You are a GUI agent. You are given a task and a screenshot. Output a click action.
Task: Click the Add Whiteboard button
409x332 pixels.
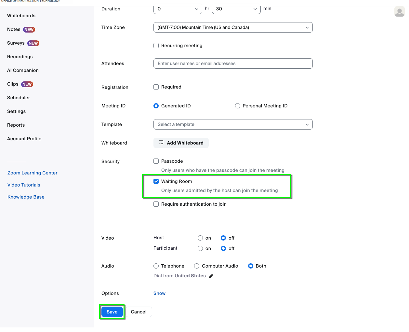click(x=181, y=143)
